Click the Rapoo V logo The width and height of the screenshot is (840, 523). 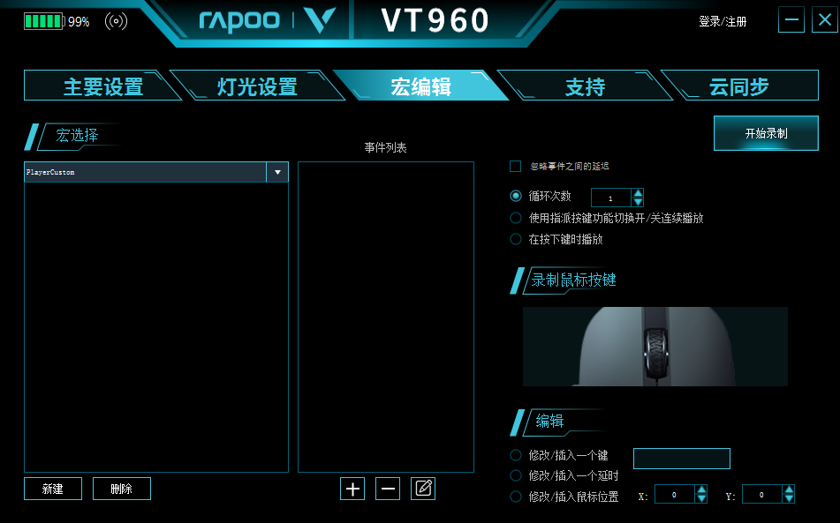tap(321, 21)
